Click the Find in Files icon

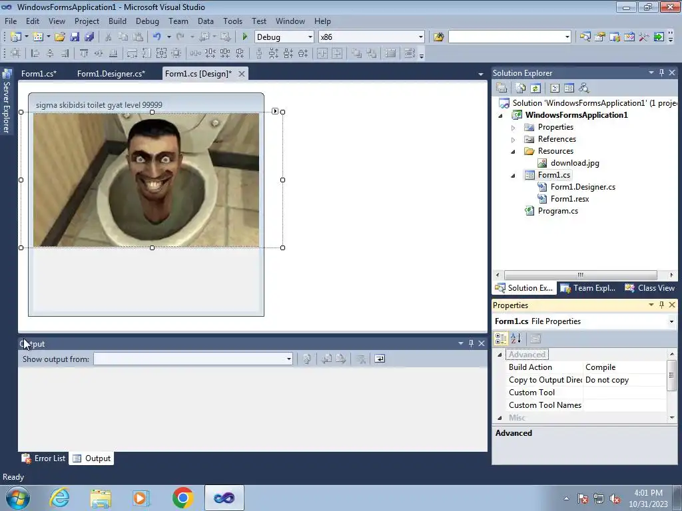click(x=438, y=37)
